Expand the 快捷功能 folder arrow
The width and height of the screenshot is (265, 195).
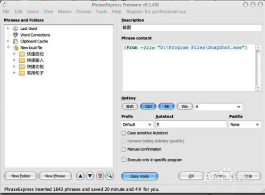click(x=14, y=66)
